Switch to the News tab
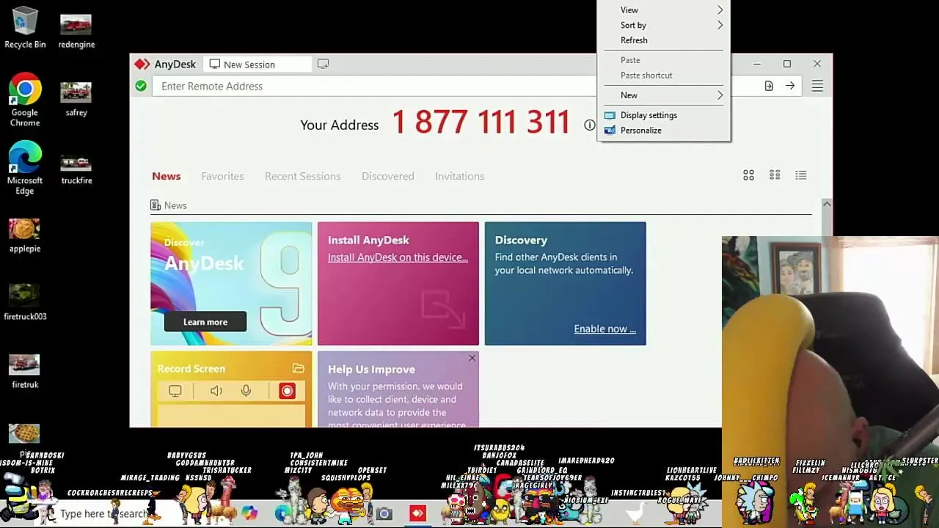This screenshot has height=528, width=939. click(x=166, y=176)
